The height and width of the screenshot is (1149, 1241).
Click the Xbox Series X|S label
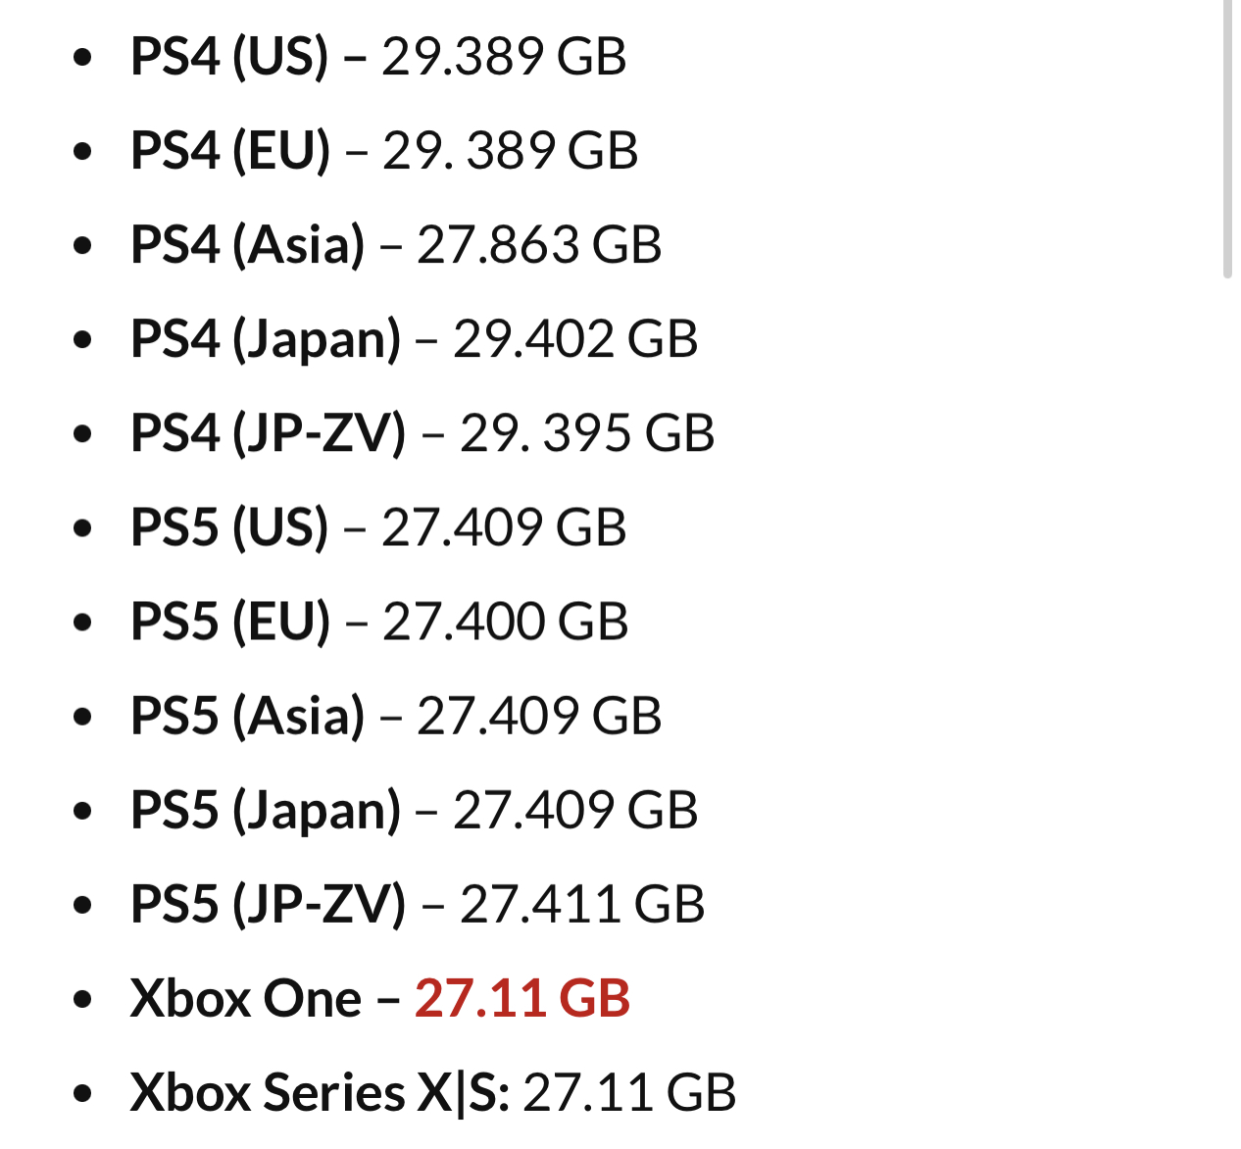coord(320,1092)
